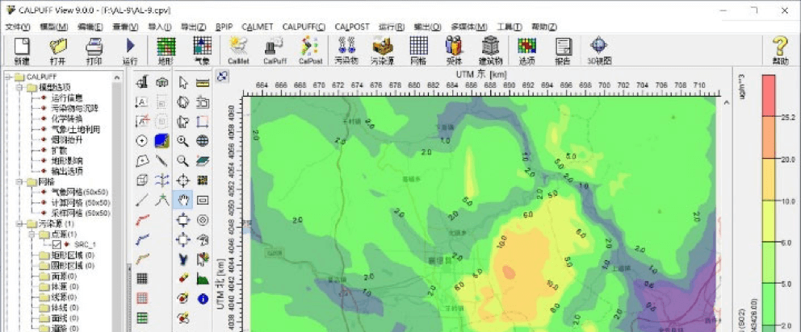
Task: Click the 报告 (Report) toolbar icon
Action: click(x=563, y=50)
